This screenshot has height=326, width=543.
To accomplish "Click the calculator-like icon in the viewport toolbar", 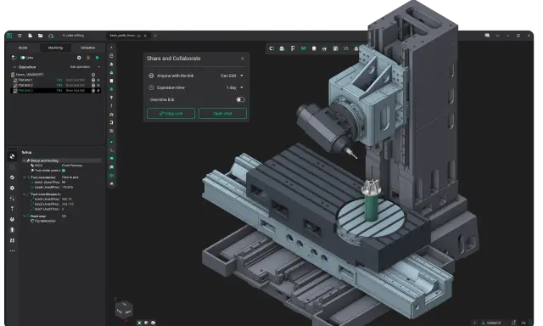I will tap(335, 48).
